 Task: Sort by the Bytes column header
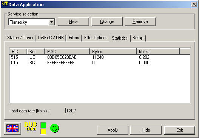[x=113, y=51]
